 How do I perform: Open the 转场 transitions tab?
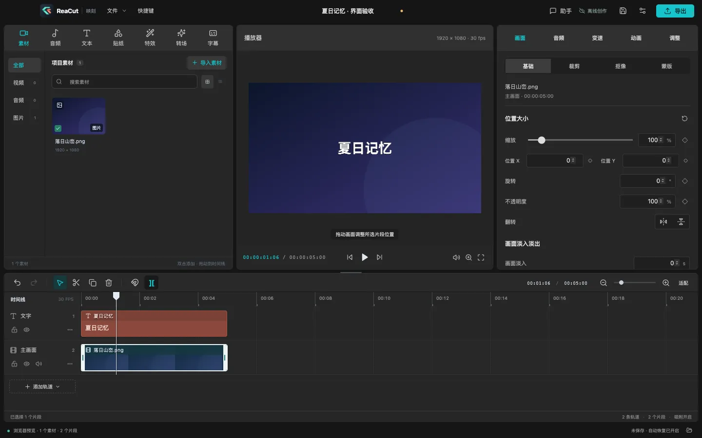tap(181, 37)
